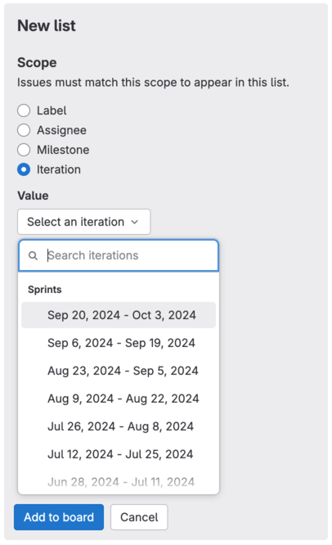Choose Sep 20, 2024 - Oct 3, 2024 iteration
Screen dimensions: 332x545
coord(119,315)
